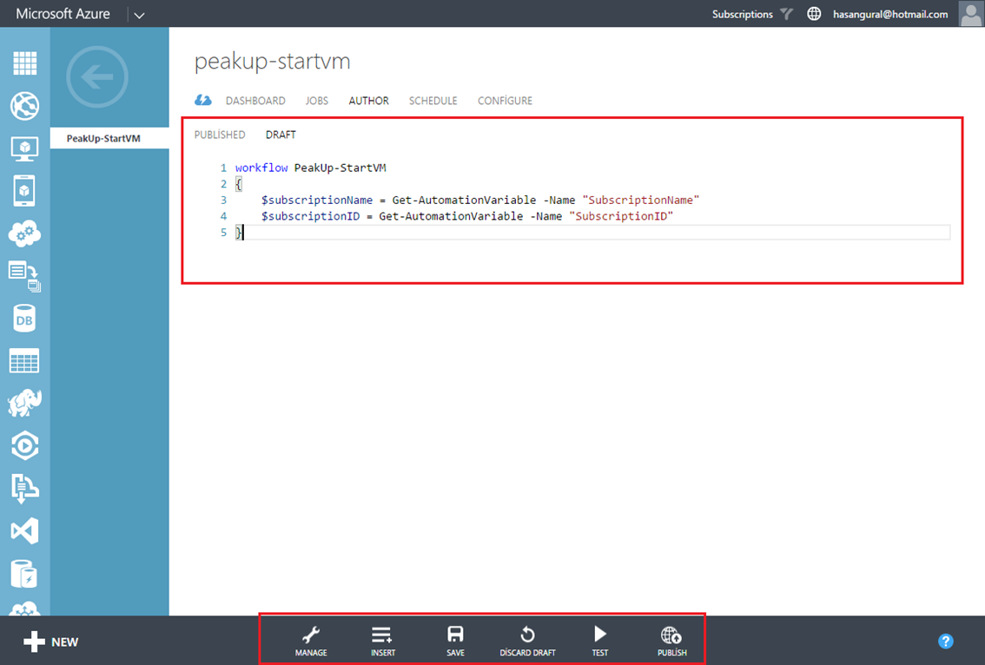This screenshot has height=665, width=985.
Task: Open the quick start cloud icon
Action: click(203, 100)
